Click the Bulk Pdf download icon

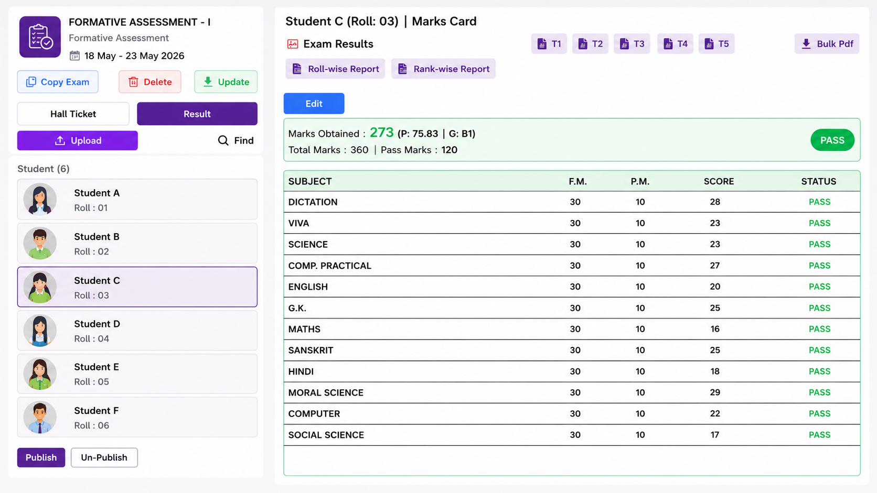point(806,44)
